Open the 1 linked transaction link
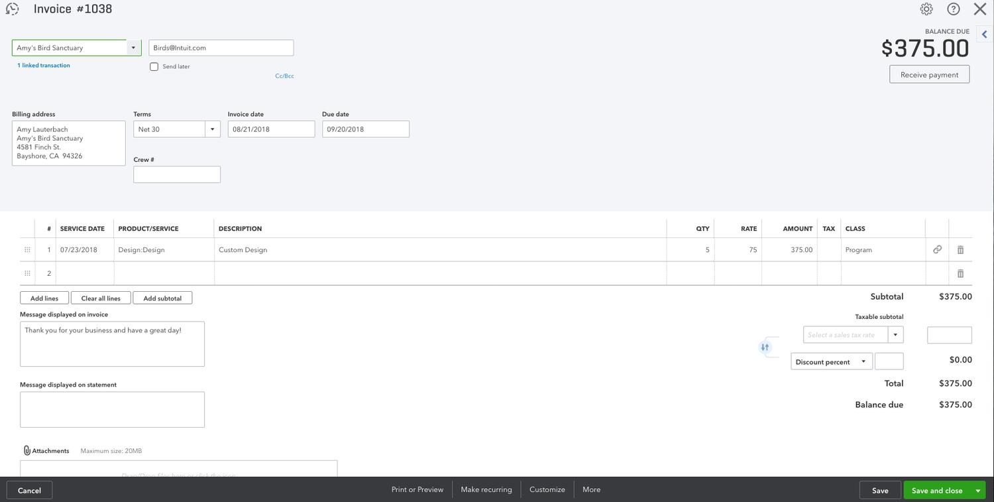 (44, 65)
